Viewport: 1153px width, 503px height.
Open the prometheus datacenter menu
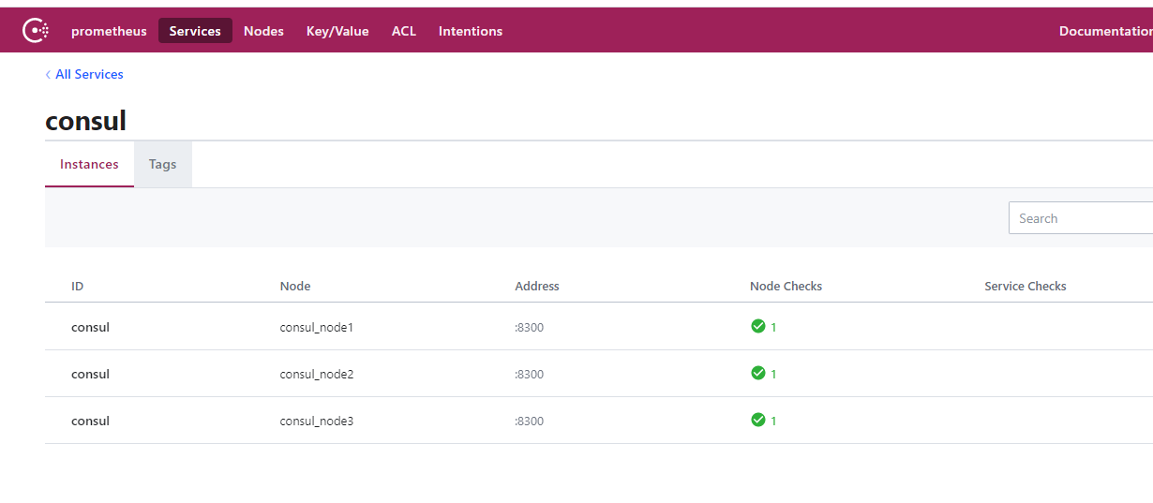pyautogui.click(x=109, y=31)
